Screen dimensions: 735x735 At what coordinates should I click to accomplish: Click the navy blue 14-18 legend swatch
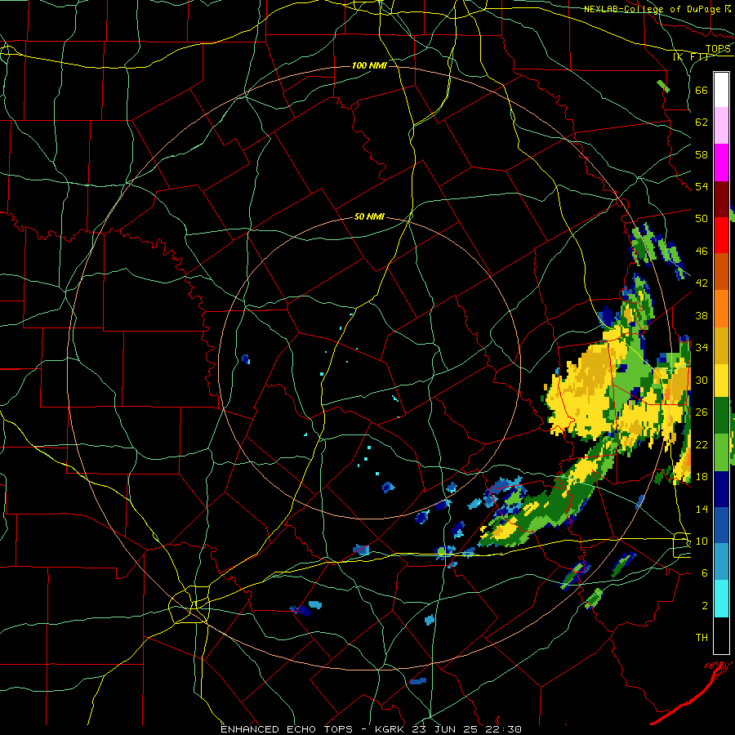pos(721,489)
